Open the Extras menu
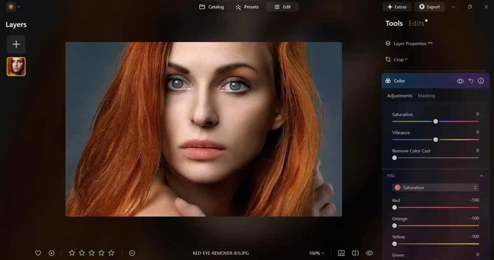Image resolution: width=494 pixels, height=260 pixels. point(397,7)
